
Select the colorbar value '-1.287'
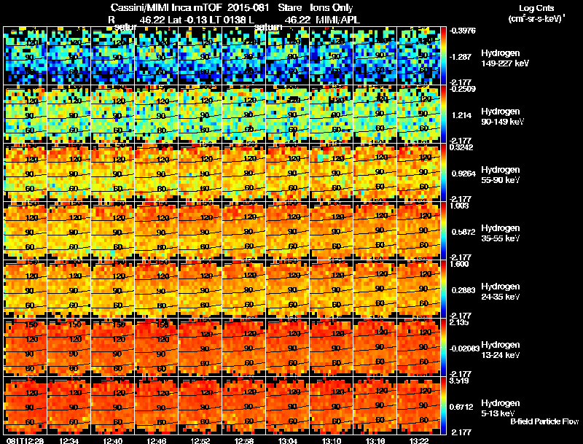(x=461, y=57)
